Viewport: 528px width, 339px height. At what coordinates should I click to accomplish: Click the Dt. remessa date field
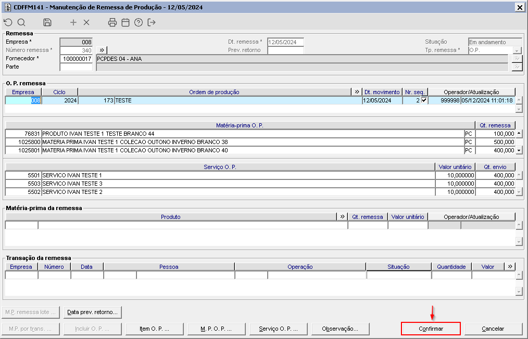(285, 42)
